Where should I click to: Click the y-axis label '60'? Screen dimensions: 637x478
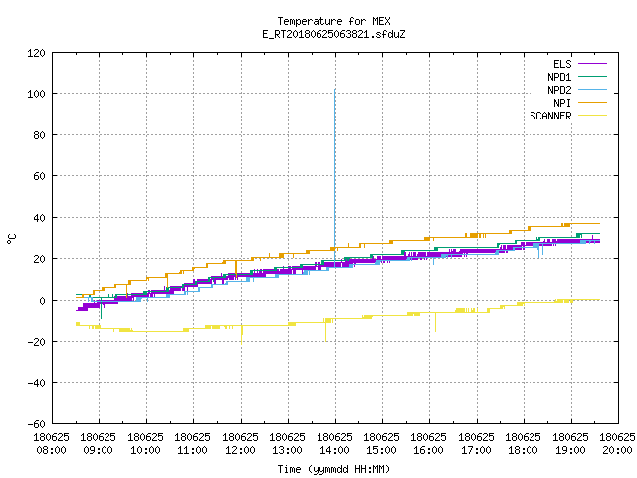(x=39, y=176)
